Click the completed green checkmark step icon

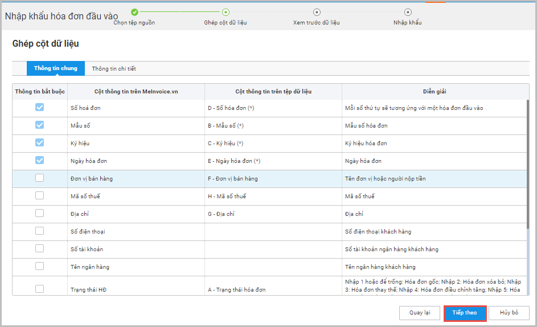click(134, 13)
